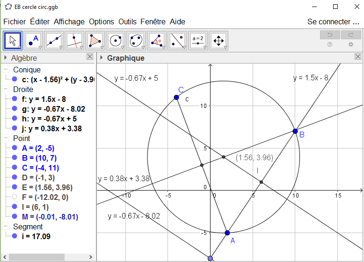
Task: Expand the Graphique style bar triangle
Action: [x=101, y=58]
